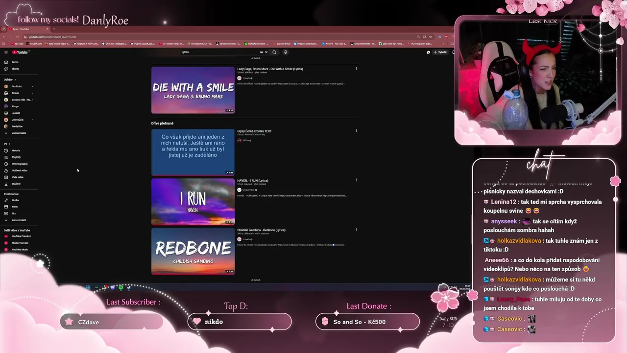Open Discord from the taskbar
627x353 pixels.
[x=113, y=287]
